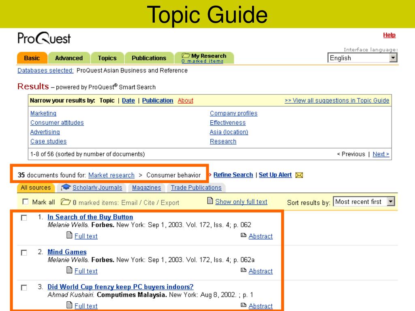Narrow results by Publication
The height and width of the screenshot is (311, 415).
pos(158,100)
